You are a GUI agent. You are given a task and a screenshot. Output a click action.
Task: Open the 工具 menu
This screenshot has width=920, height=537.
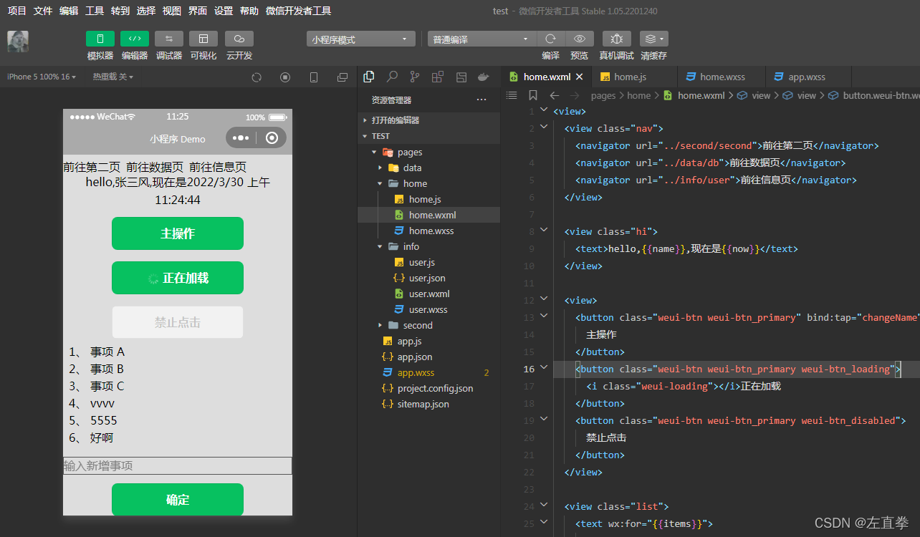pos(95,11)
